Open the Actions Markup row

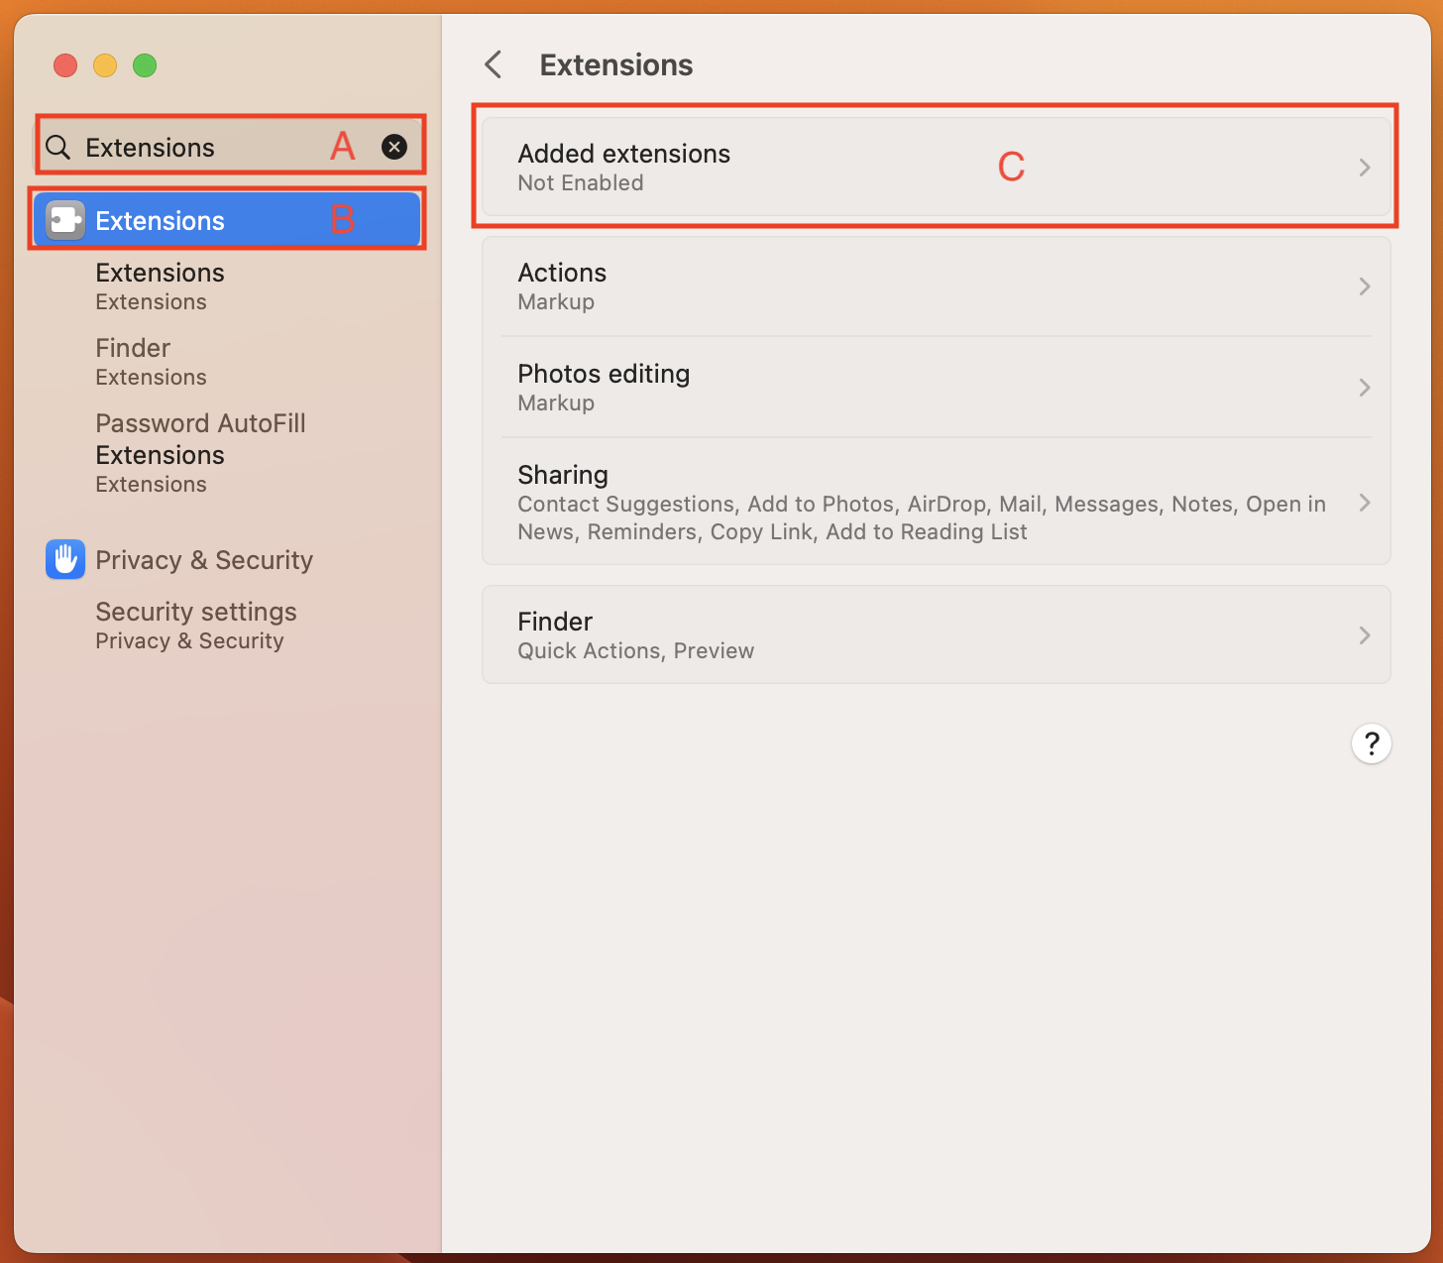click(x=937, y=287)
